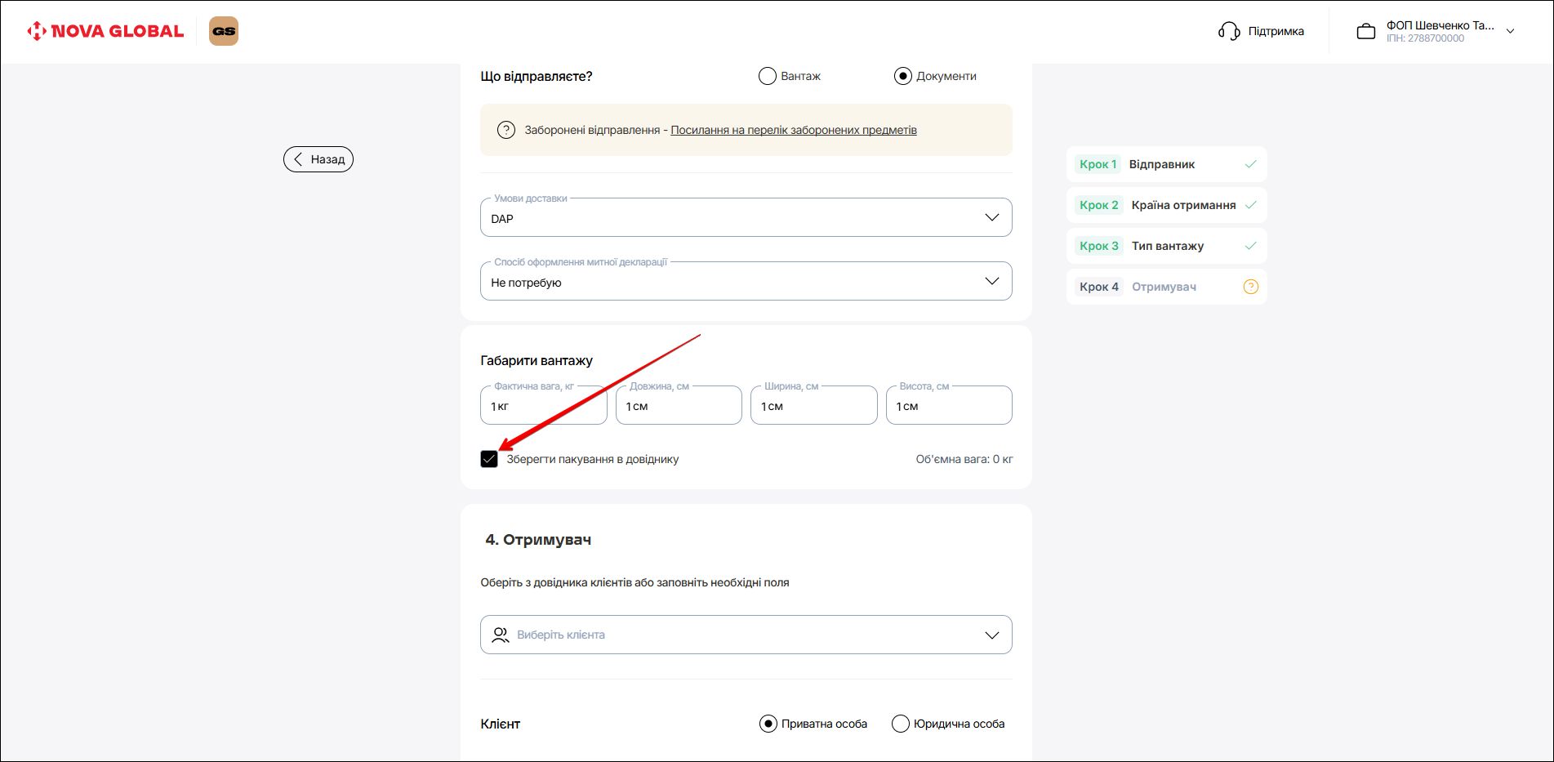1554x762 pixels.
Task: Jump to Крок 3 Тип вантажу step
Action: click(x=1165, y=246)
